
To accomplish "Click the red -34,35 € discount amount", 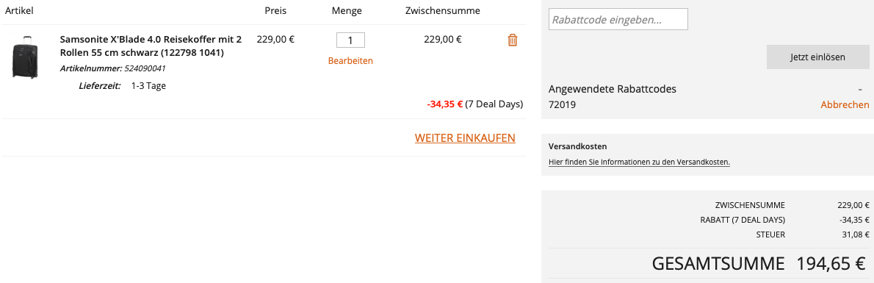I will coord(445,104).
